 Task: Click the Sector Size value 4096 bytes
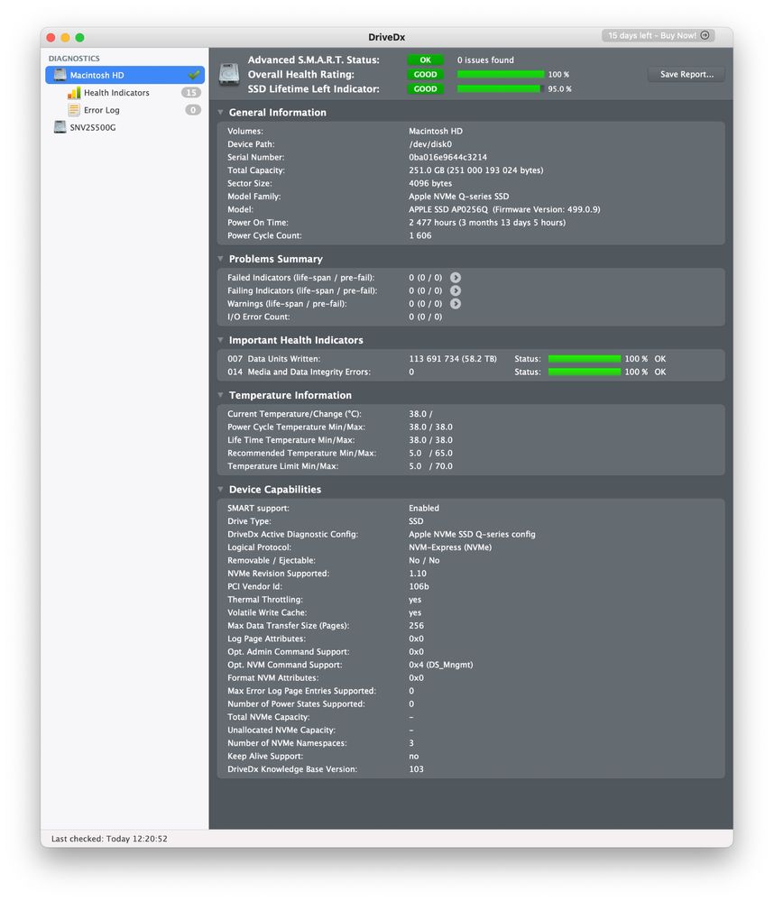click(430, 183)
